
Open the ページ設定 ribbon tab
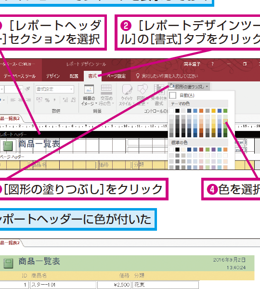(x=116, y=76)
